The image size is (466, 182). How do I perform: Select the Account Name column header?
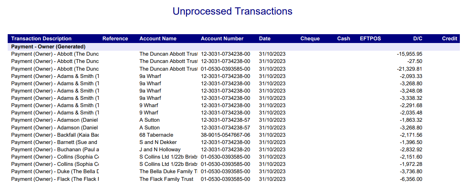coord(158,38)
